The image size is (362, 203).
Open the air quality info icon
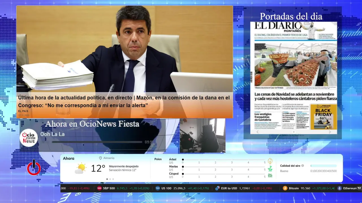pyautogui.click(x=303, y=166)
